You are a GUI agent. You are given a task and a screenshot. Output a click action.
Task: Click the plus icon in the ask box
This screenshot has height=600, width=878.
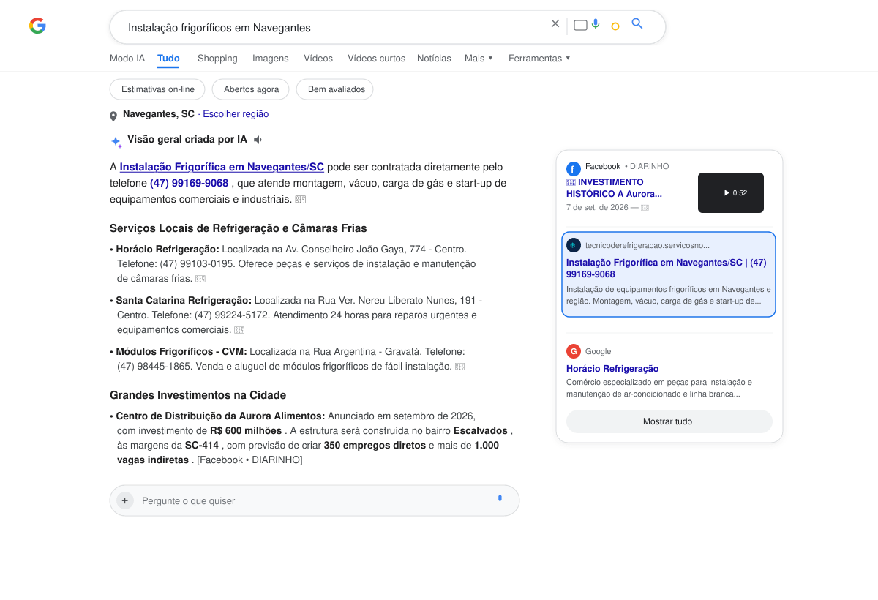tap(125, 500)
